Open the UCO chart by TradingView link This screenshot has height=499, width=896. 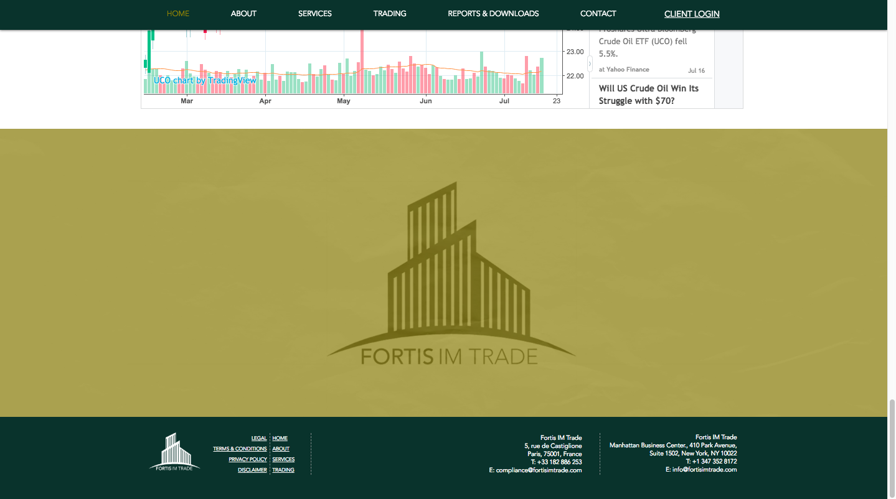point(204,80)
